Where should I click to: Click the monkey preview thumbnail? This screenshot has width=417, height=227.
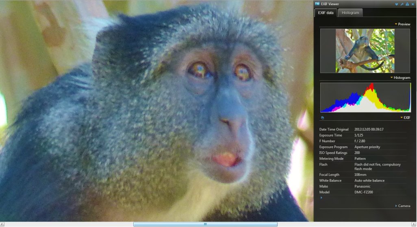(365, 51)
